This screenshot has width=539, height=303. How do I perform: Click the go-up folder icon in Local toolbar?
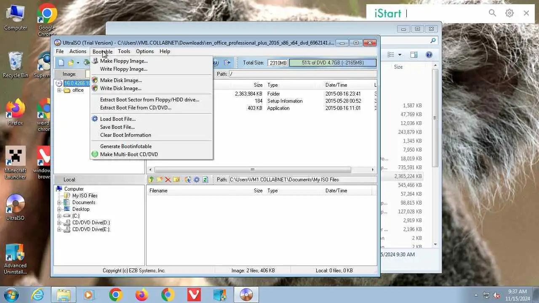pos(151,180)
